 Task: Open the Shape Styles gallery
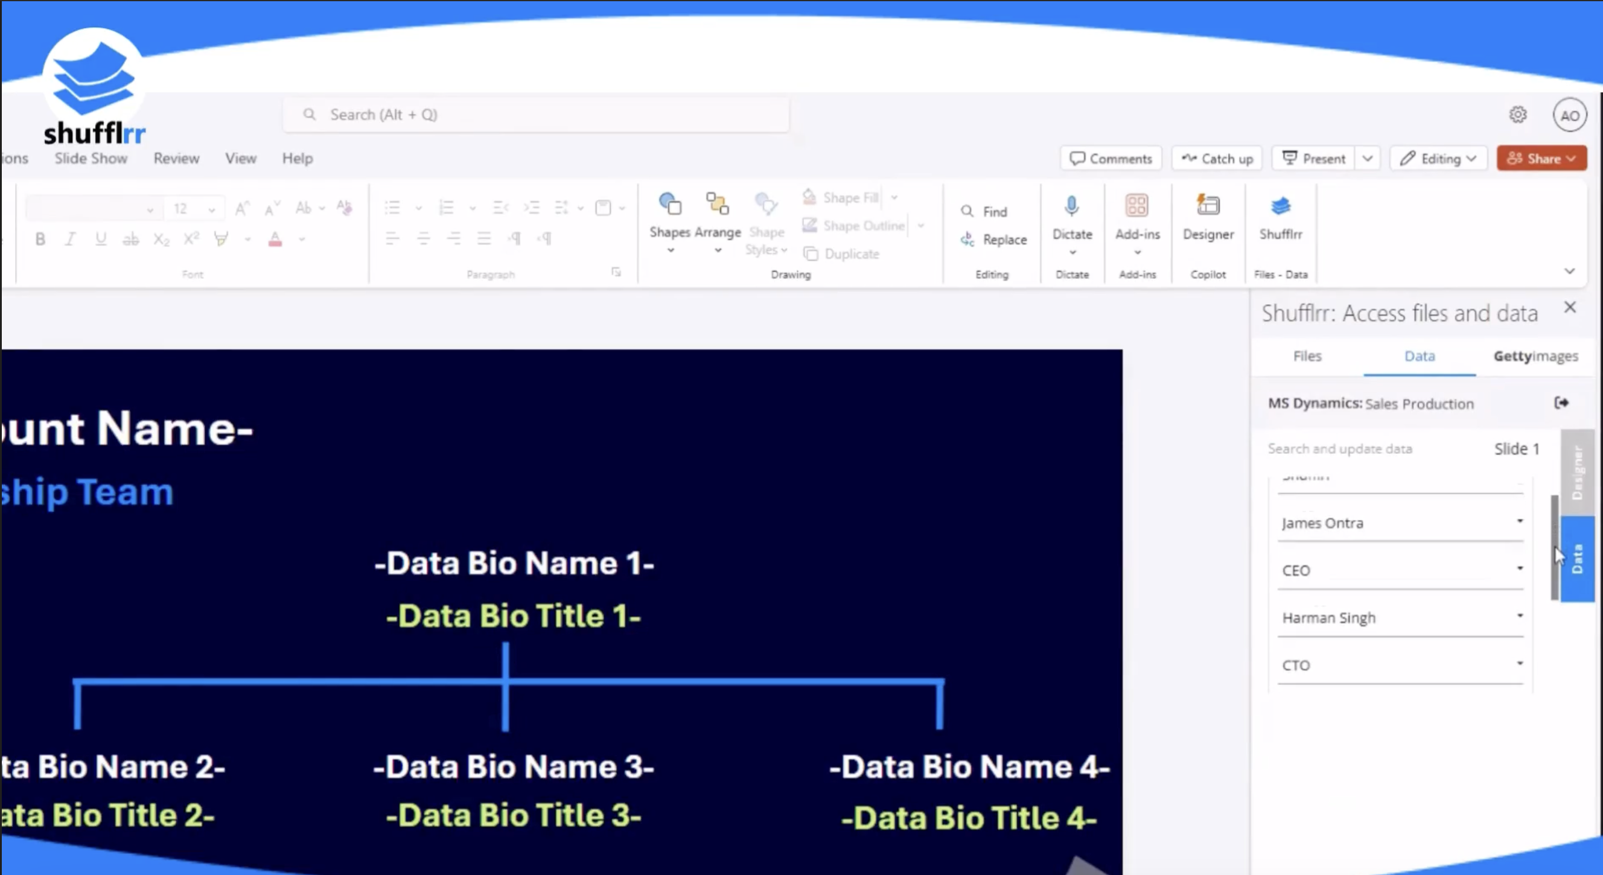tap(766, 224)
